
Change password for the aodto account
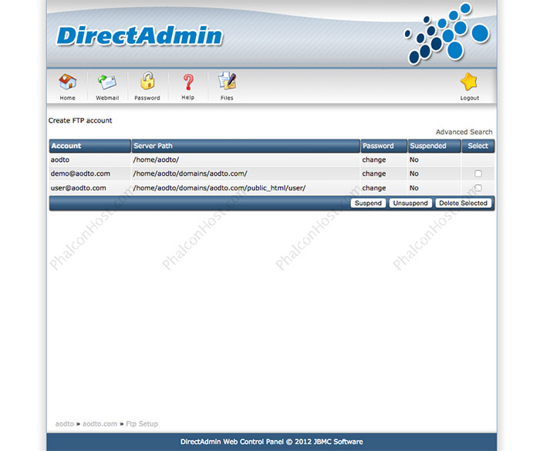(374, 160)
